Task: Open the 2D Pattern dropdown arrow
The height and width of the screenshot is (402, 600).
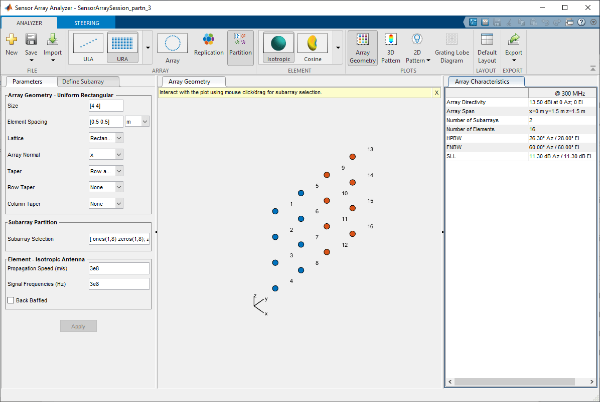Action: pos(428,60)
